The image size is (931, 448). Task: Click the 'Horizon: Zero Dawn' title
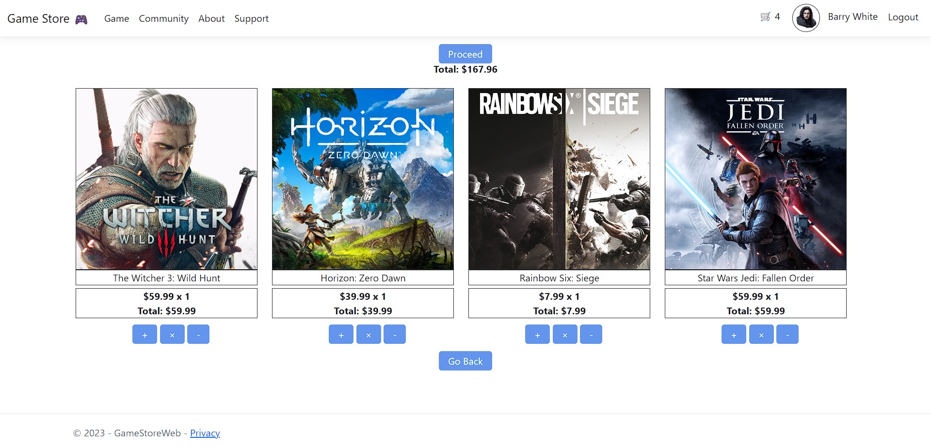click(363, 278)
